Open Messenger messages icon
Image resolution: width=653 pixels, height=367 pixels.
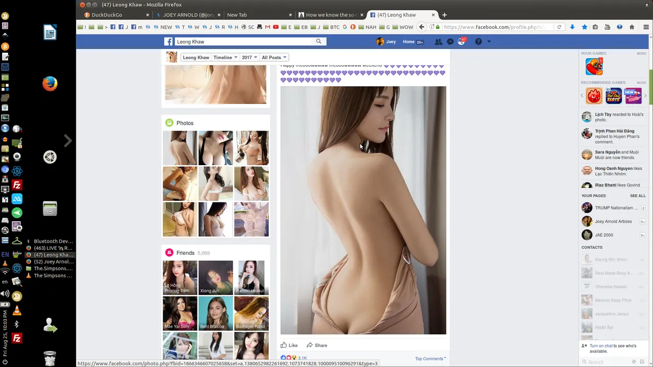click(x=450, y=42)
